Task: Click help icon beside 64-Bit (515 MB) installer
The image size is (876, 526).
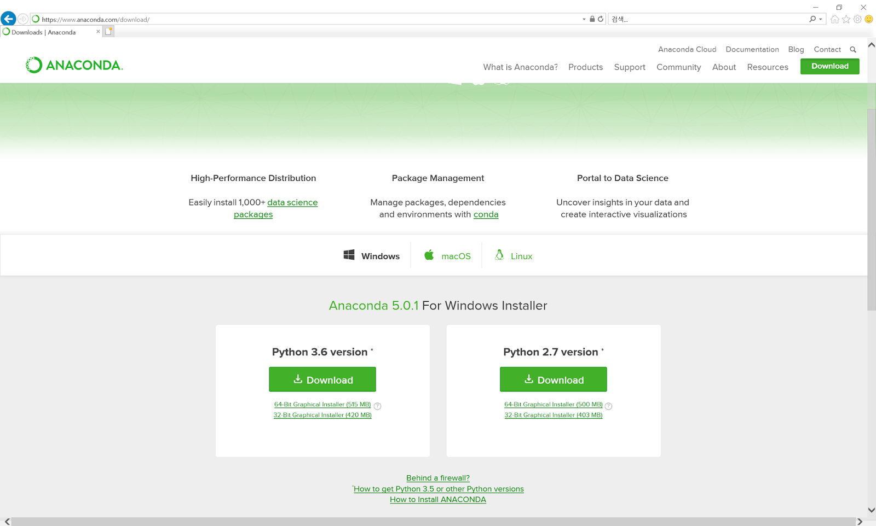Action: pyautogui.click(x=377, y=406)
